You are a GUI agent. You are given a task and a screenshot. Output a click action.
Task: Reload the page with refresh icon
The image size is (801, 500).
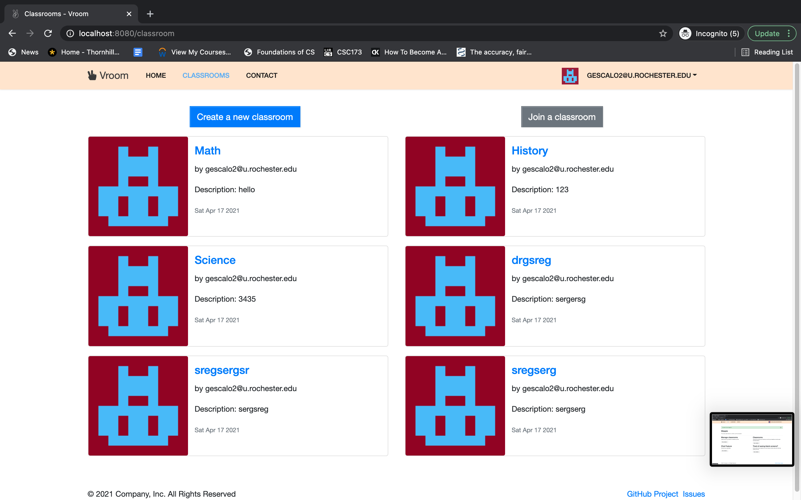[x=48, y=33]
